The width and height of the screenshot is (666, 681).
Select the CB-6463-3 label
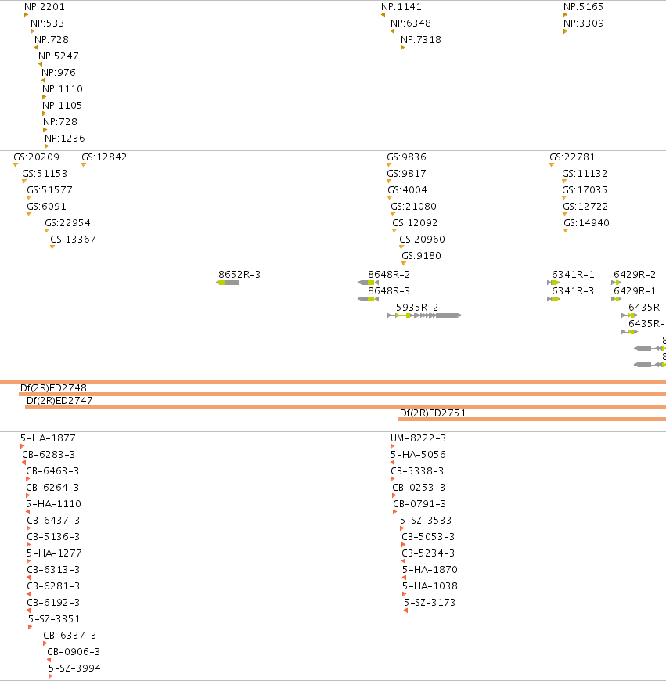52,471
